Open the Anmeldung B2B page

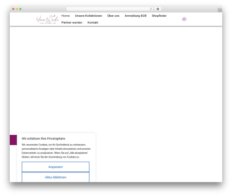pyautogui.click(x=135, y=16)
